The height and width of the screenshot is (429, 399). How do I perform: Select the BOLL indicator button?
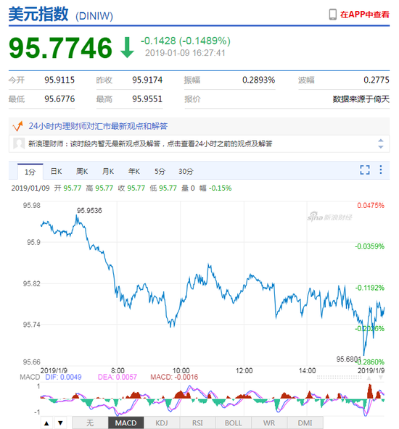234,423
